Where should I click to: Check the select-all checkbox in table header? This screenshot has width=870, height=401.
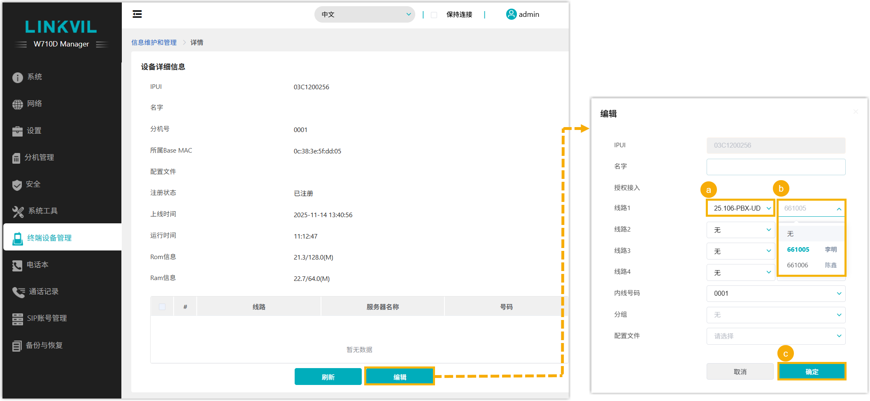tap(162, 307)
